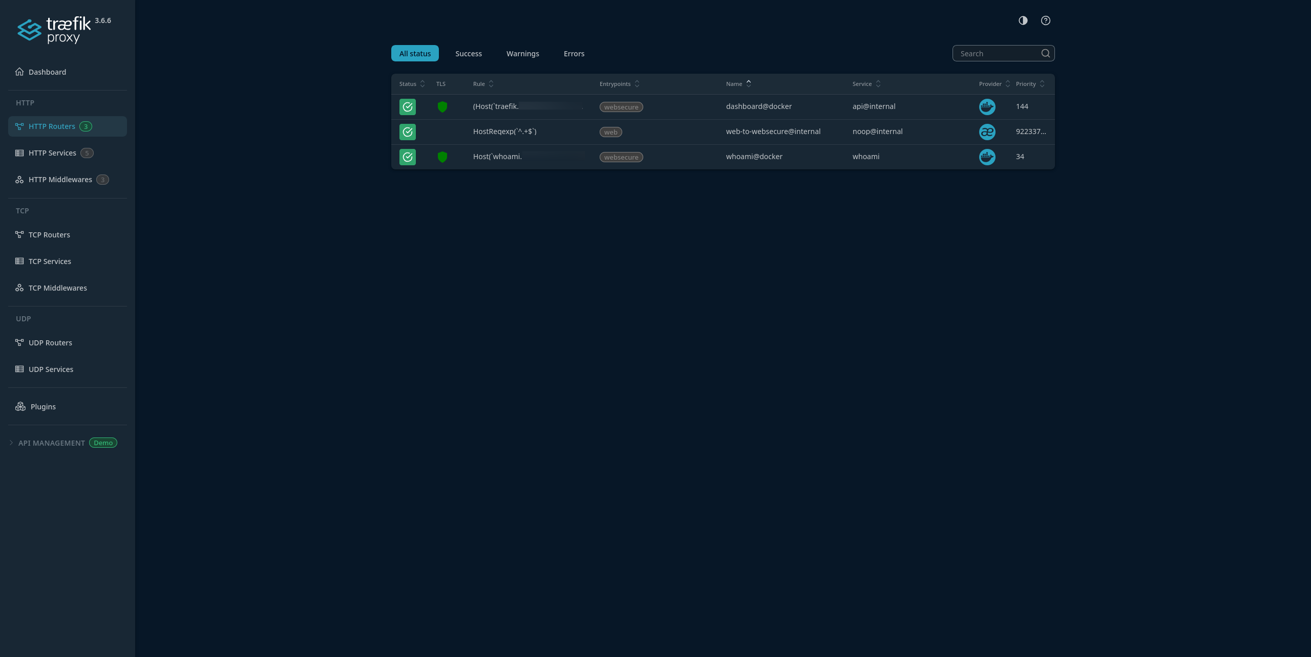
Task: Select the Success filter tab
Action: point(468,53)
